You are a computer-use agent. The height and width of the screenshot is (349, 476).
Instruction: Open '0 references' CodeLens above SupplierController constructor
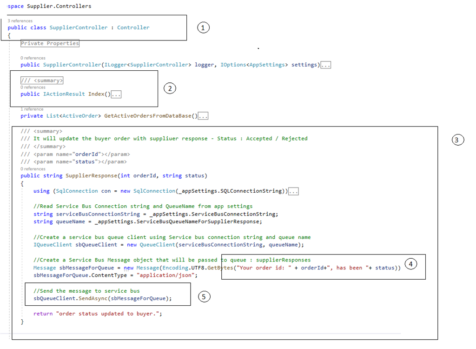pyautogui.click(x=33, y=58)
